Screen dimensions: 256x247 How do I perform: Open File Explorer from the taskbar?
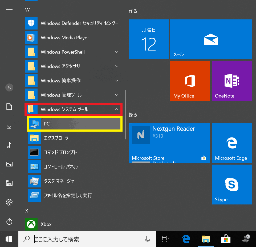click(x=206, y=239)
